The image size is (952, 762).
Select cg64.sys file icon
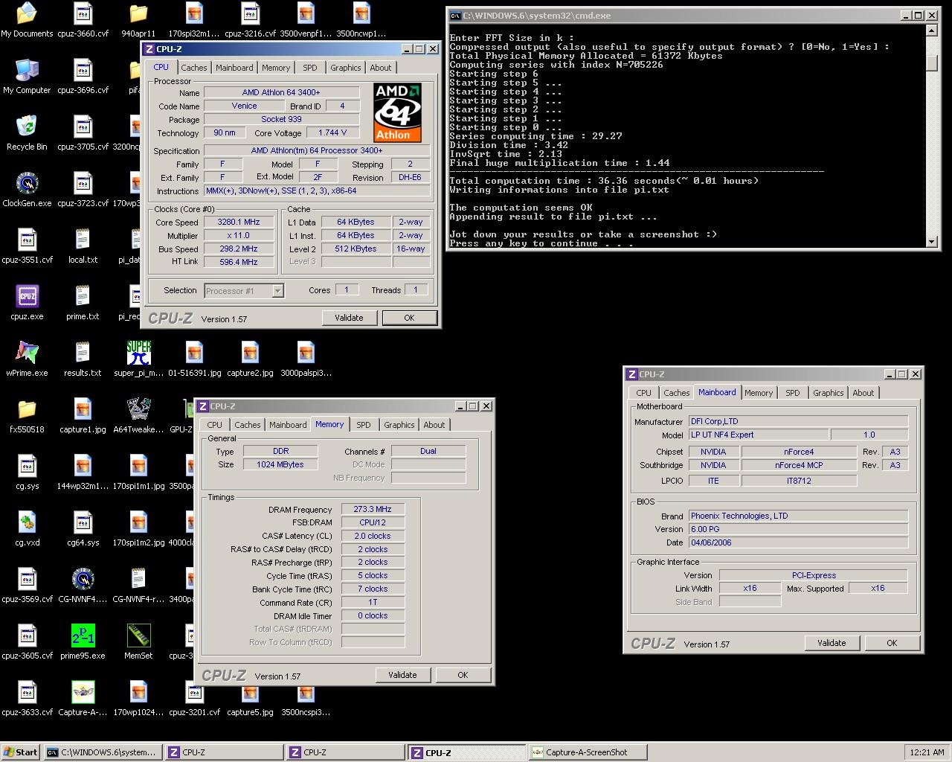point(83,529)
